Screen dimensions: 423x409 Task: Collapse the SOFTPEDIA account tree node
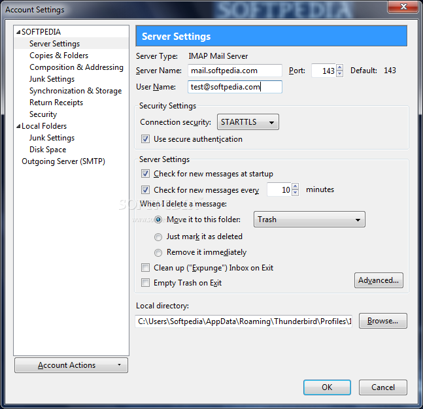[x=18, y=32]
